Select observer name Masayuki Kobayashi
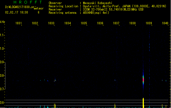This screenshot has height=108, width=171. pos(98,3)
